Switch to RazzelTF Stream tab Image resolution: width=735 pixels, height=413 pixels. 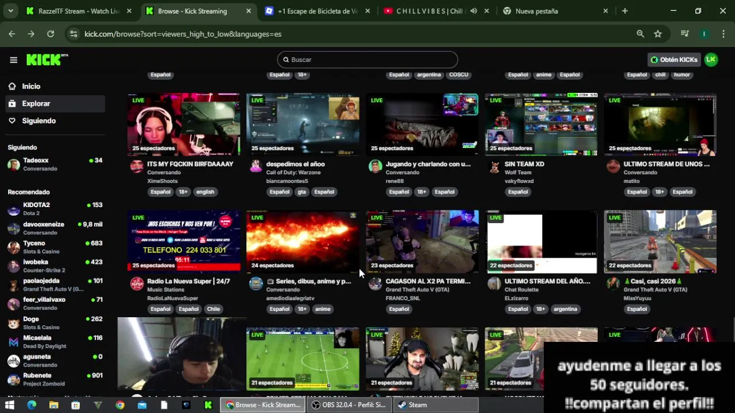79,11
